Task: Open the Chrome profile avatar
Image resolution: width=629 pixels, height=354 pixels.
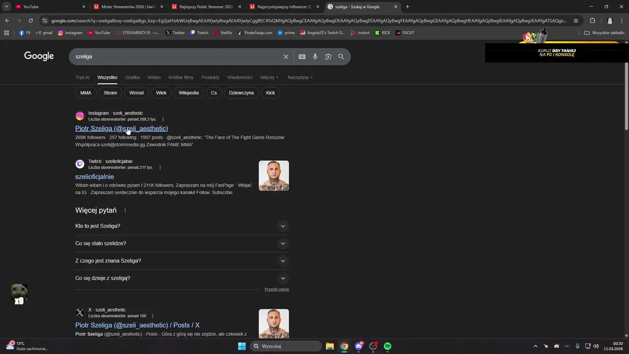Action: (x=610, y=21)
